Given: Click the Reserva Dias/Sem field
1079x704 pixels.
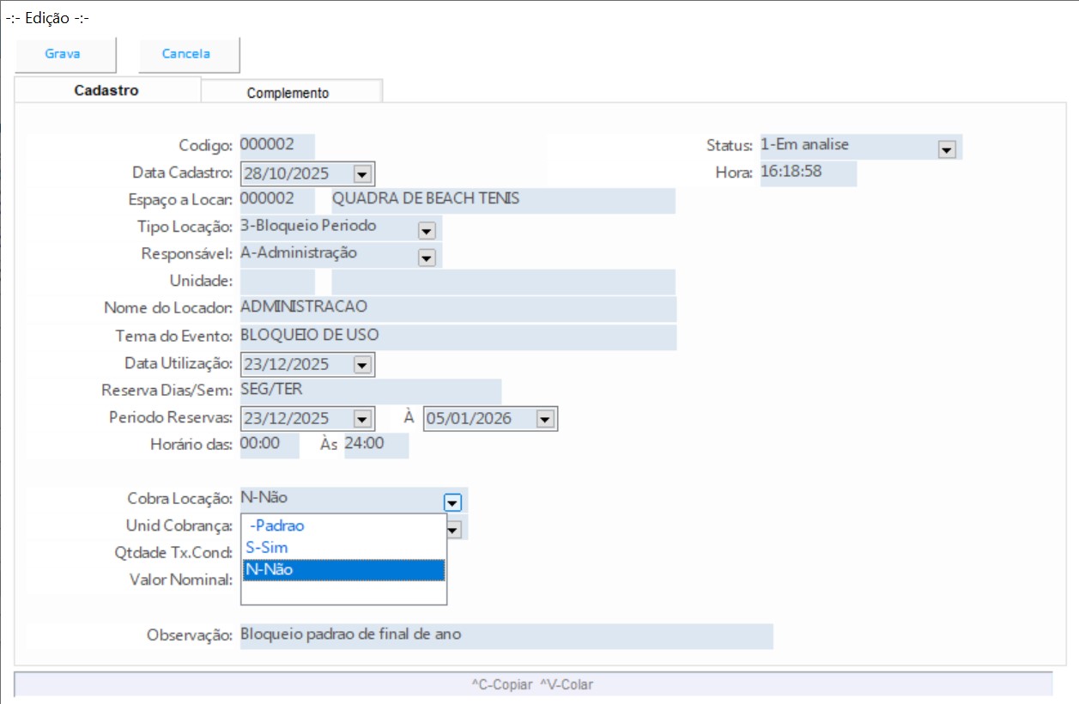Looking at the screenshot, I should pyautogui.click(x=370, y=391).
